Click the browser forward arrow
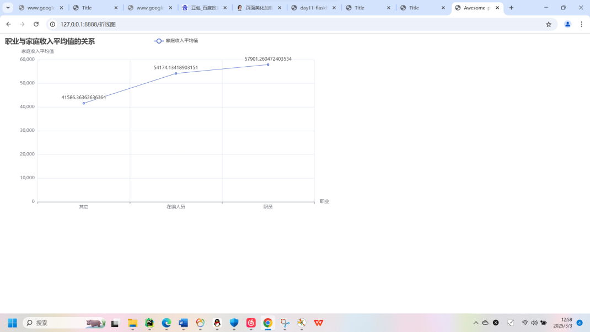 22,24
